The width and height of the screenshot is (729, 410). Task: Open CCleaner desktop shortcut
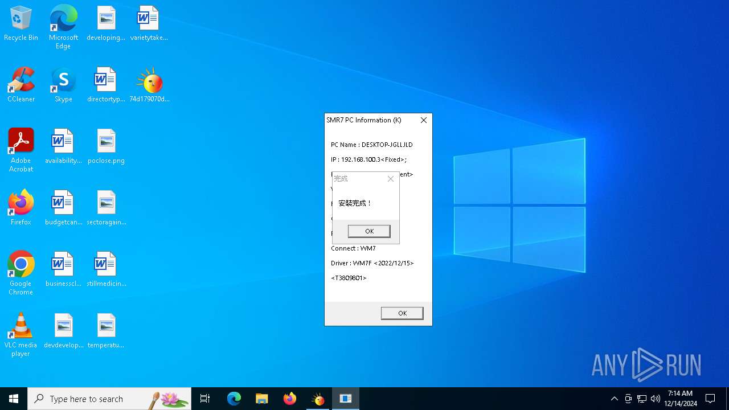(21, 85)
